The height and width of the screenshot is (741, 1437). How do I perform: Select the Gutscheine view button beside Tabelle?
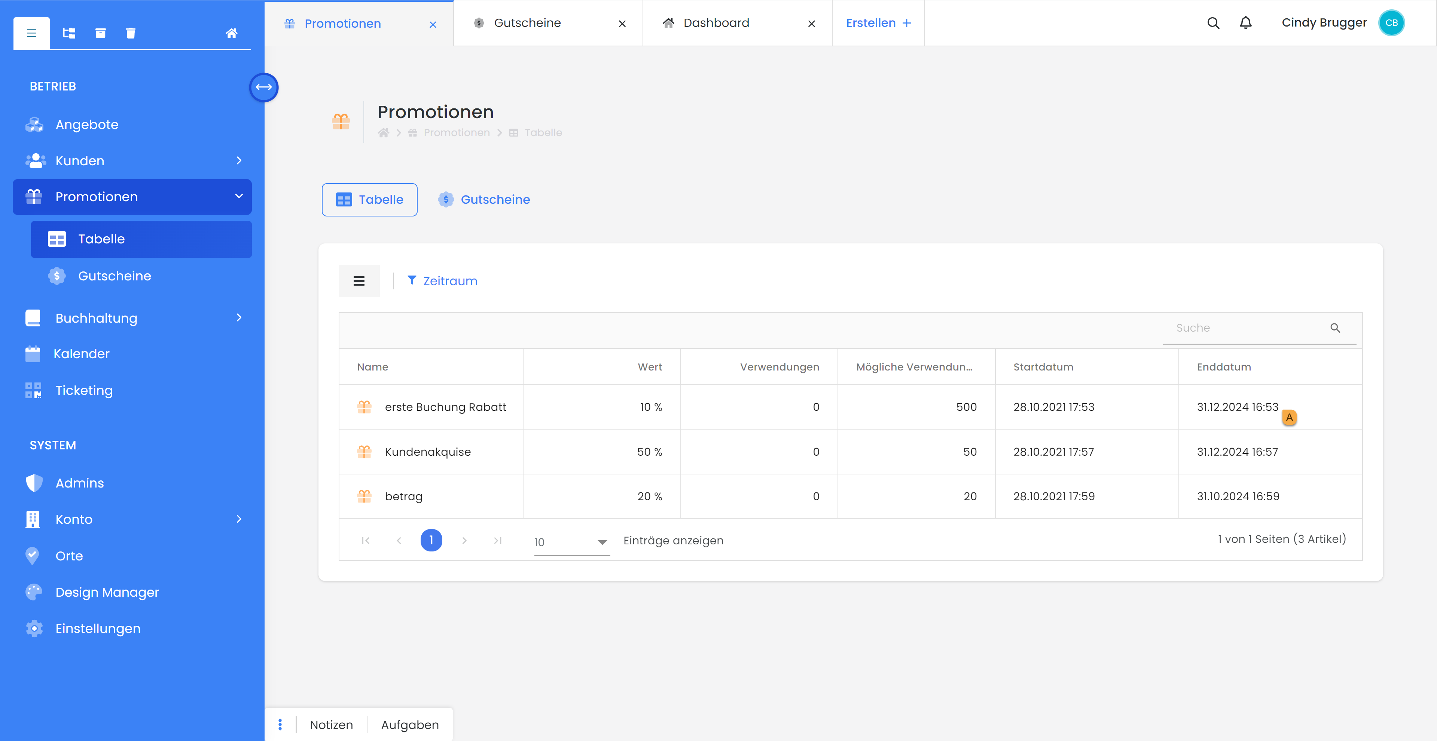pyautogui.click(x=483, y=200)
